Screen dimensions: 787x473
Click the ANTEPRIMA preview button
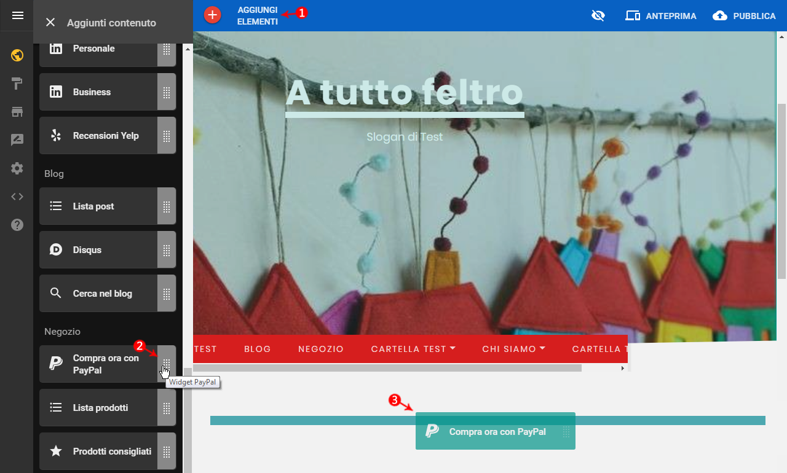tap(661, 16)
